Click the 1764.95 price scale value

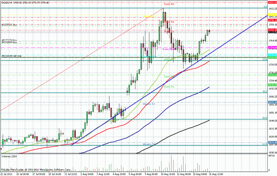click(273, 41)
